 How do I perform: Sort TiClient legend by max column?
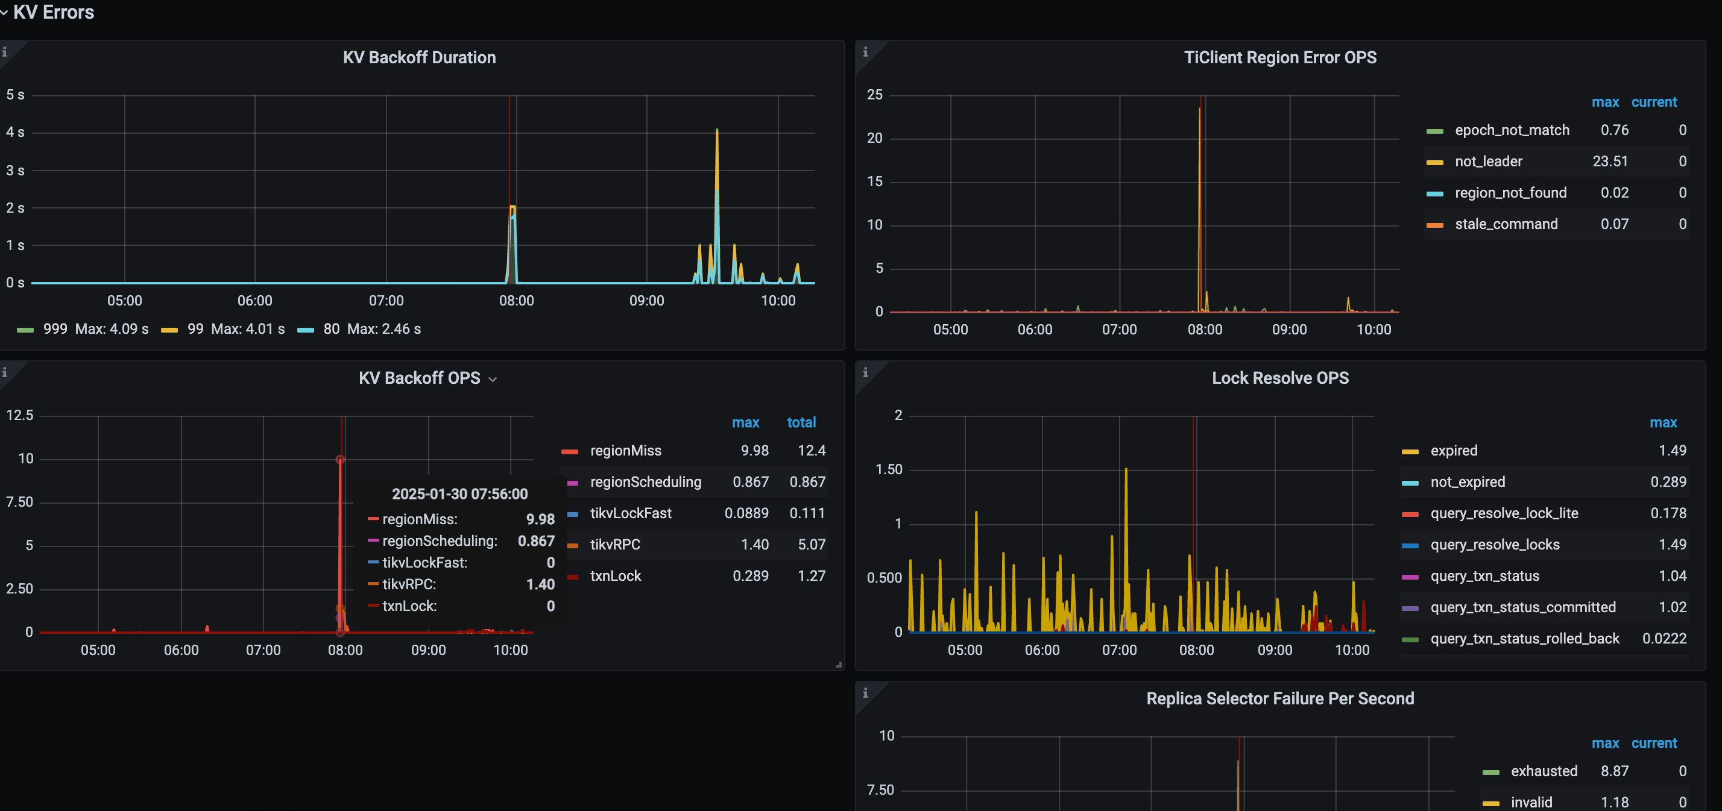pyautogui.click(x=1604, y=102)
